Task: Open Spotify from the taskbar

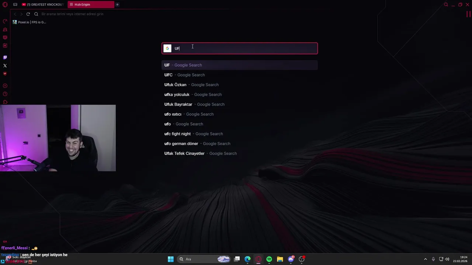Action: tap(269, 259)
